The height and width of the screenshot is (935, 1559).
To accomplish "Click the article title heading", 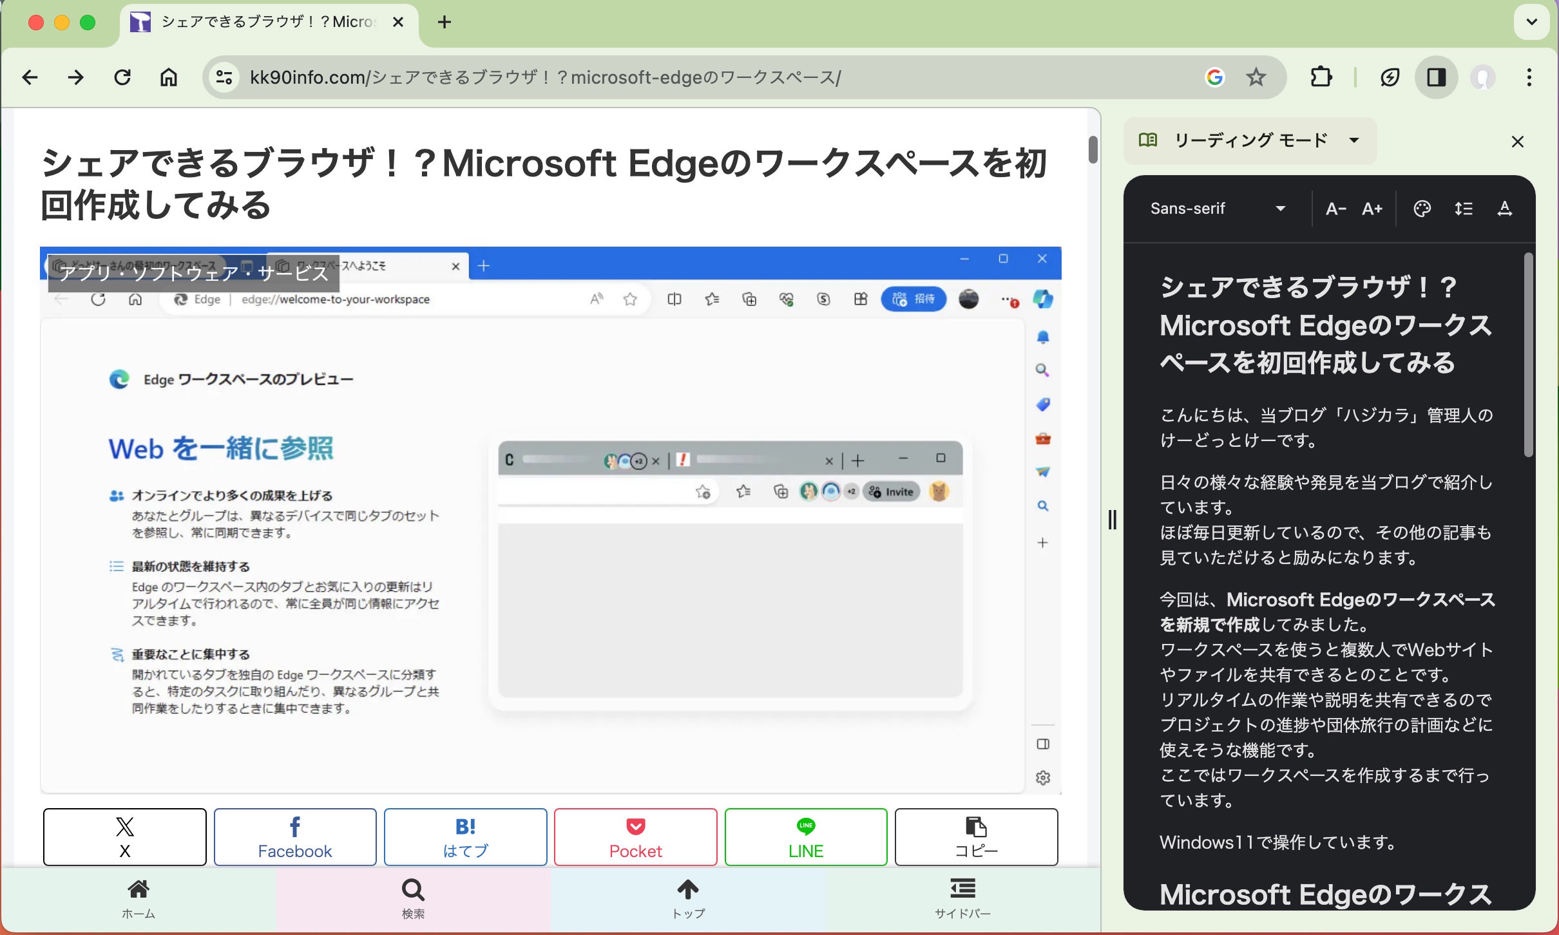I will pyautogui.click(x=544, y=184).
